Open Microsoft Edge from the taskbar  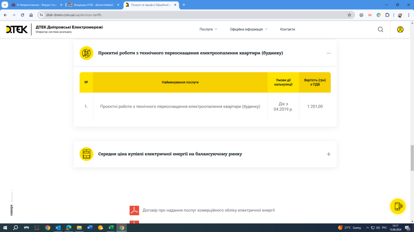[x=69, y=227]
